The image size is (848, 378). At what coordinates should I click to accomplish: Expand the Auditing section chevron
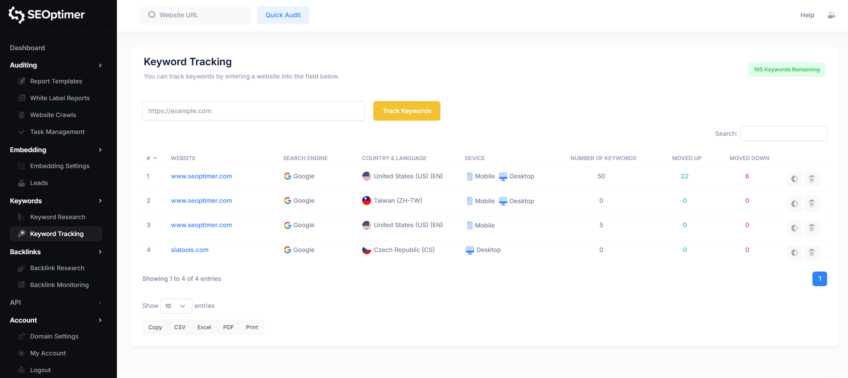pos(100,65)
